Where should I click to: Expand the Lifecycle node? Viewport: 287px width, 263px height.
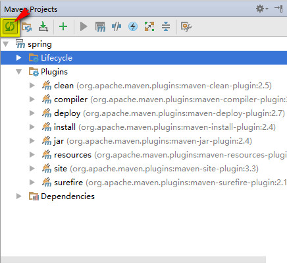19,58
